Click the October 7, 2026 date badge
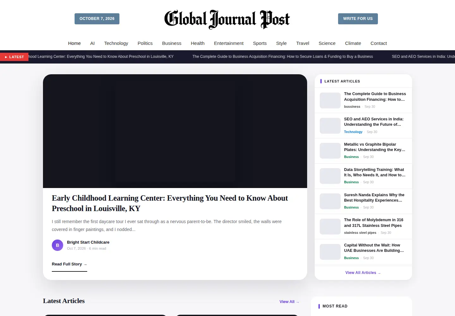 (97, 19)
